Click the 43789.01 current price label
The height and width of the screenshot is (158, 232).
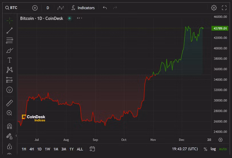click(x=220, y=28)
